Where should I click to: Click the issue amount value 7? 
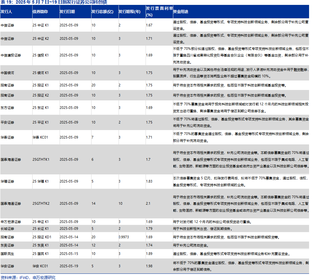92,138
